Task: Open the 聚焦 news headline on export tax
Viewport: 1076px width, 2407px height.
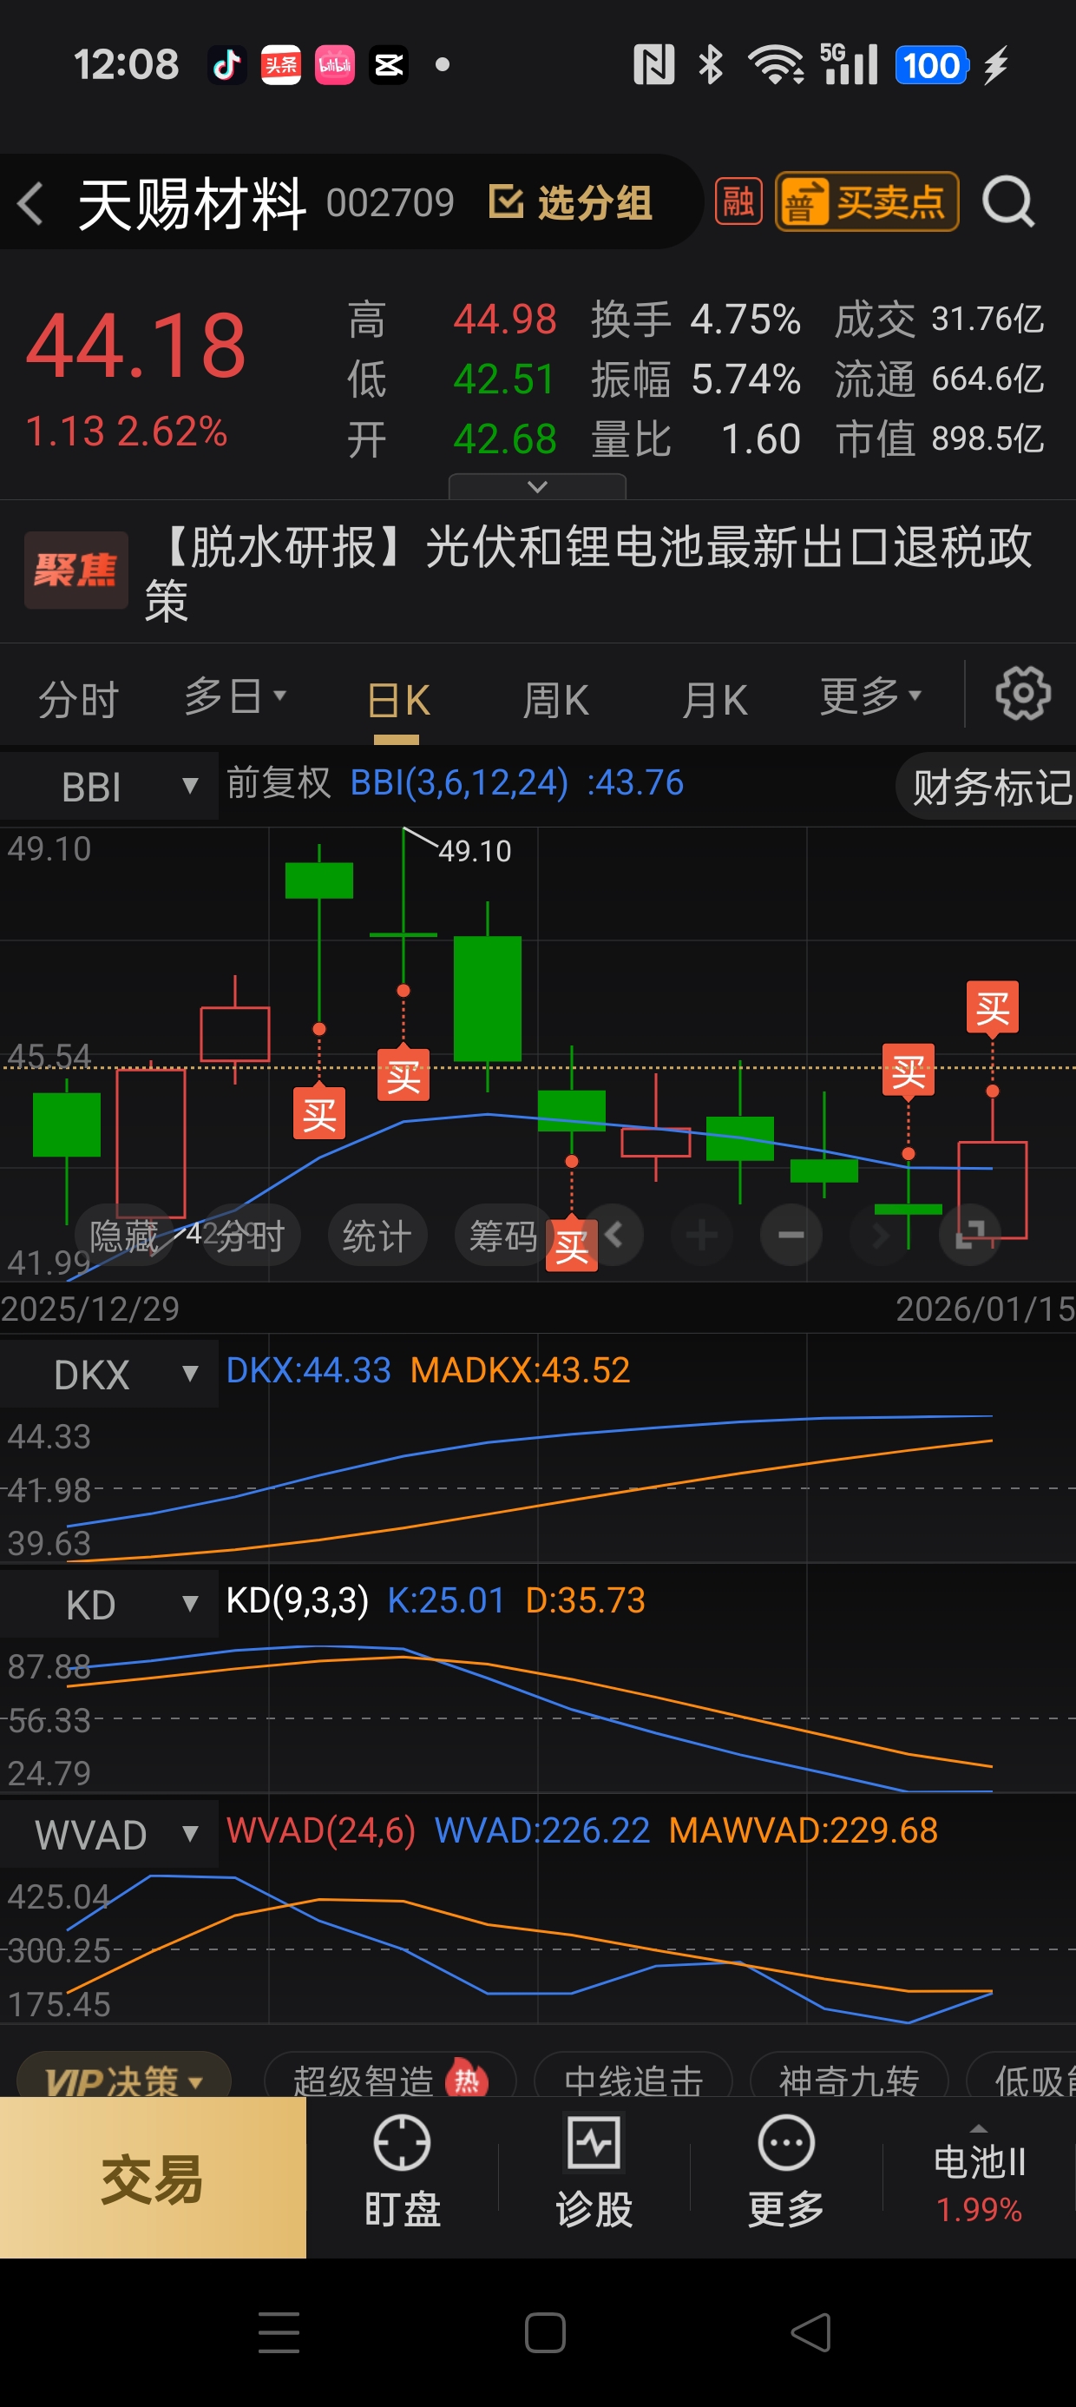Action: click(538, 573)
